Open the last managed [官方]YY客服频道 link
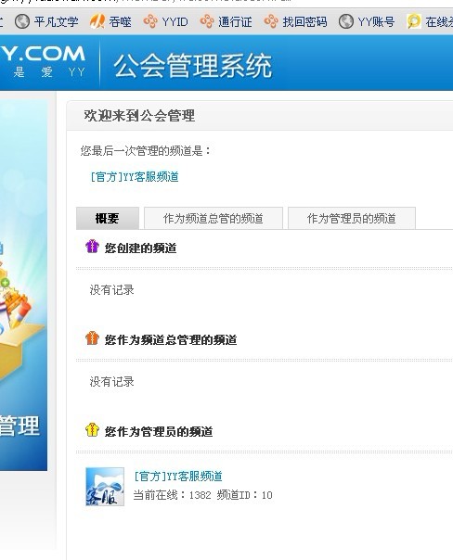Screen dimensions: 453x560 tap(135, 177)
